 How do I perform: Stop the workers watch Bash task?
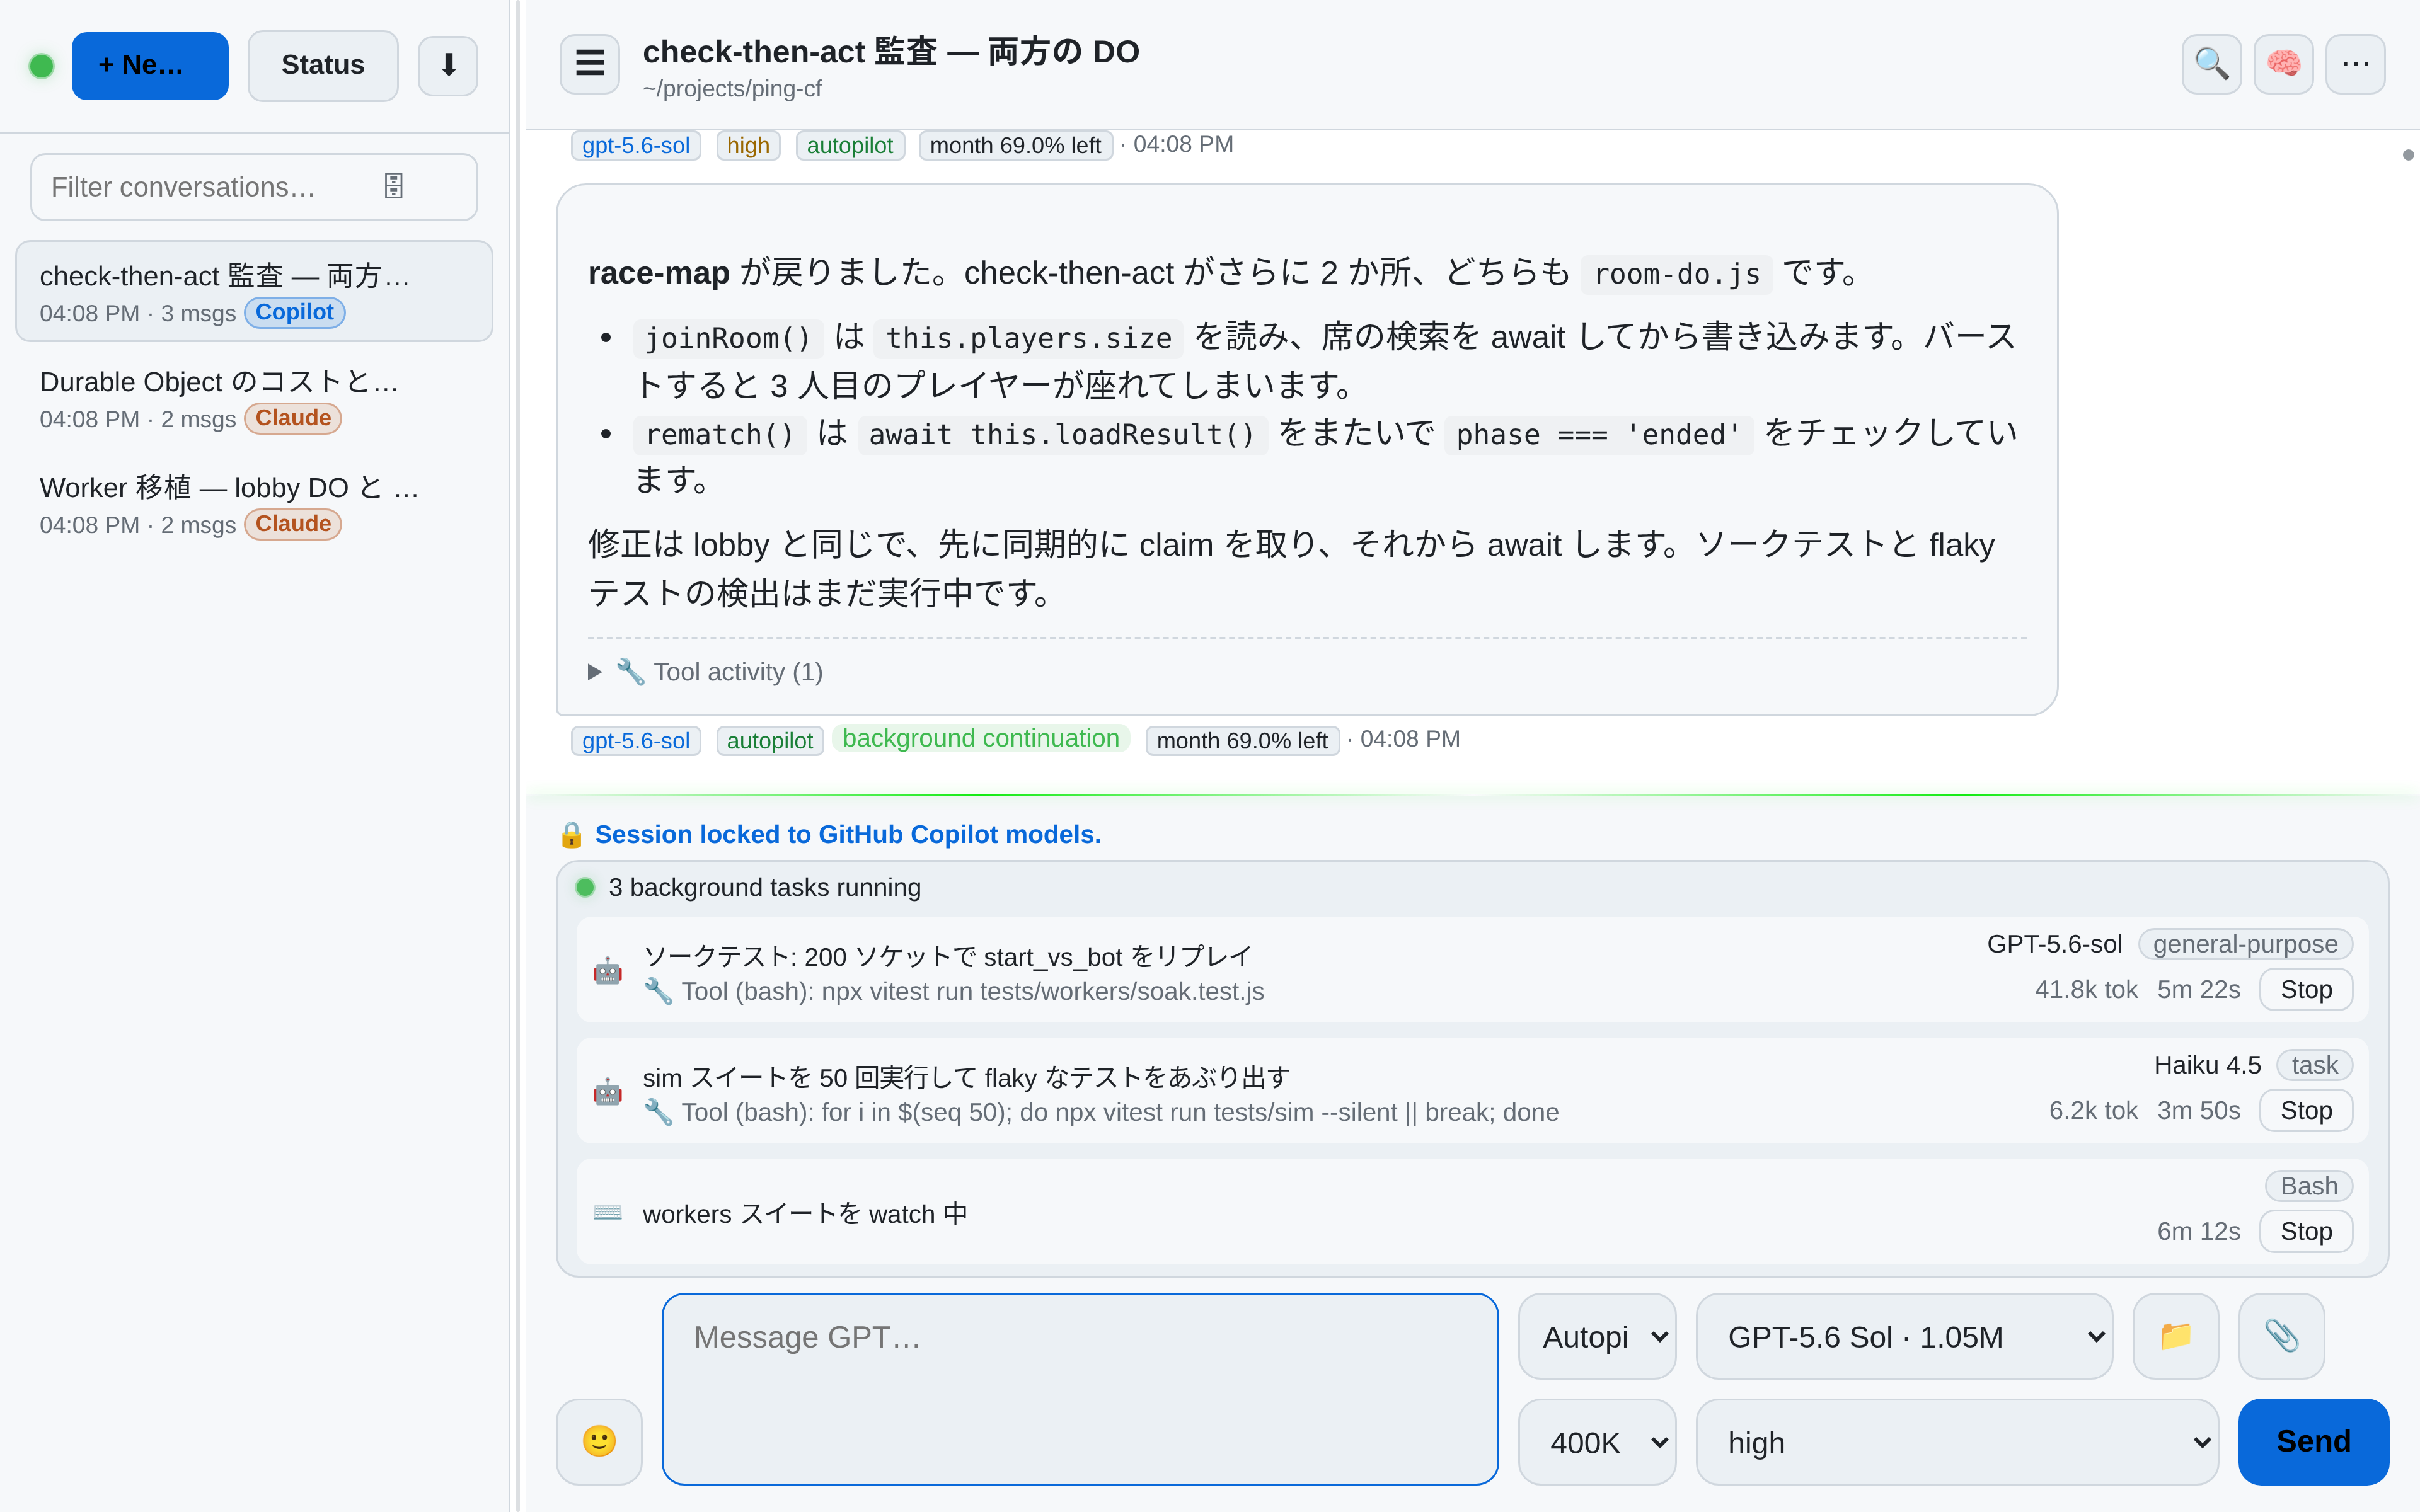(x=2305, y=1231)
